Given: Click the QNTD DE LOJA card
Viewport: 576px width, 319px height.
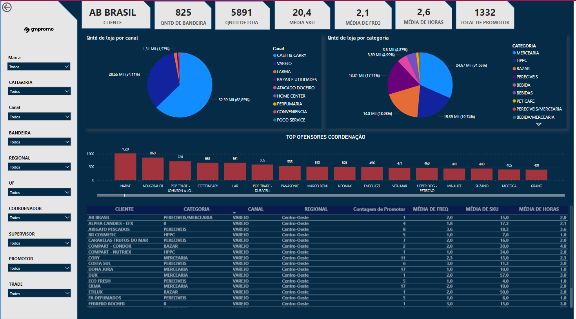Looking at the screenshot, I should click(x=242, y=16).
